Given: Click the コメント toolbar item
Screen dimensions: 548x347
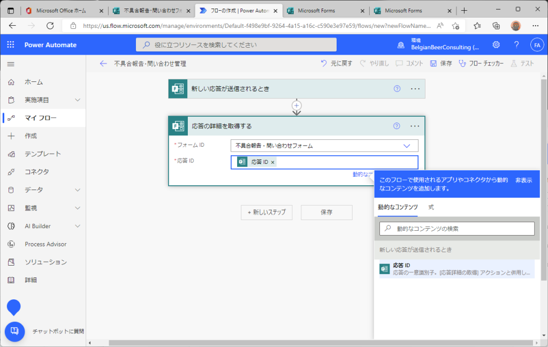Looking at the screenshot, I should pyautogui.click(x=409, y=63).
